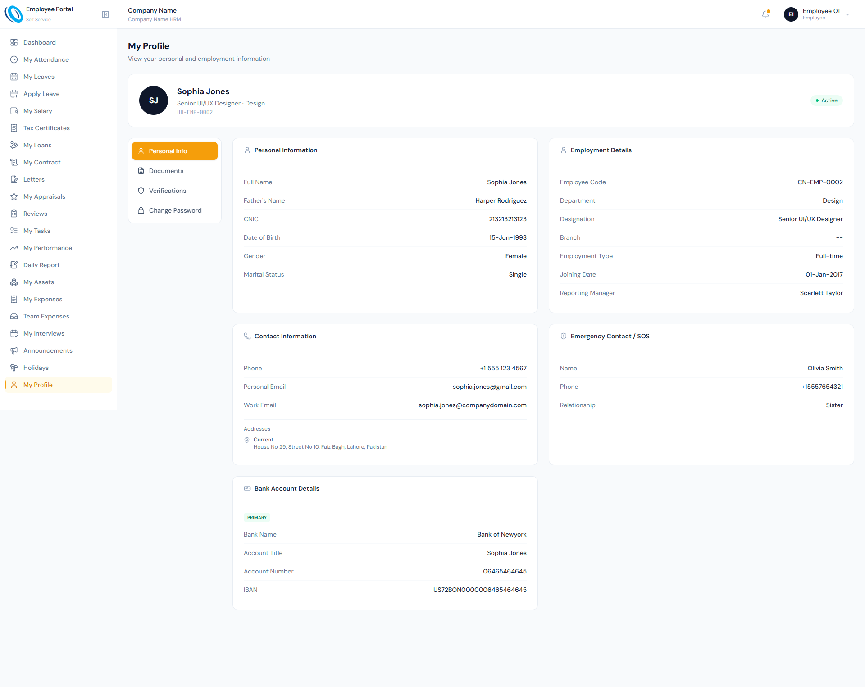Click the Tax Certificates receipt icon
This screenshot has height=687, width=865.
click(x=14, y=128)
